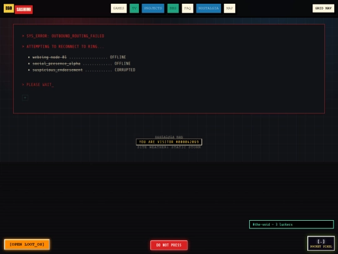338x254 pixels.
Task: Click the webring-node-01 strikethrough entry
Action: (49, 57)
